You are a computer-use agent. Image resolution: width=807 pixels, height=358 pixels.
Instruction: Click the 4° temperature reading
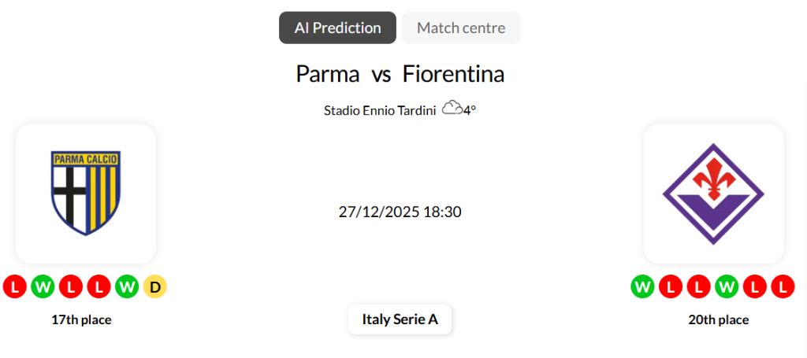(x=470, y=110)
